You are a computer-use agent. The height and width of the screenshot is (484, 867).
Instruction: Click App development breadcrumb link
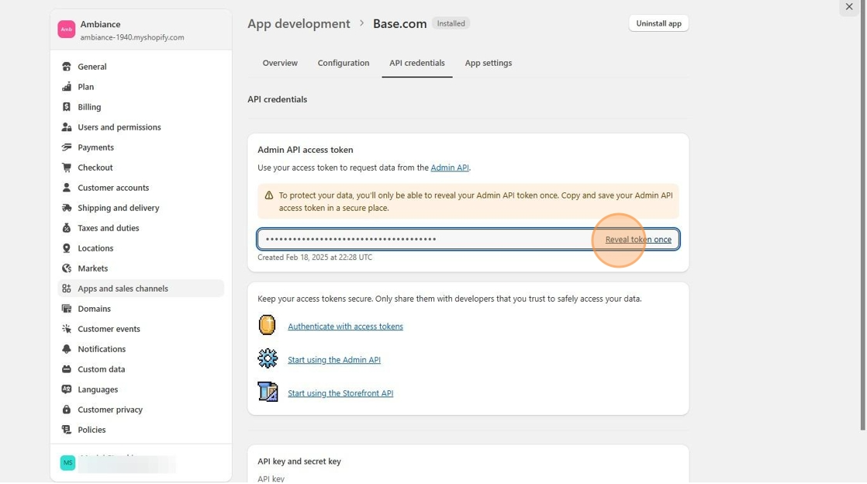click(299, 24)
